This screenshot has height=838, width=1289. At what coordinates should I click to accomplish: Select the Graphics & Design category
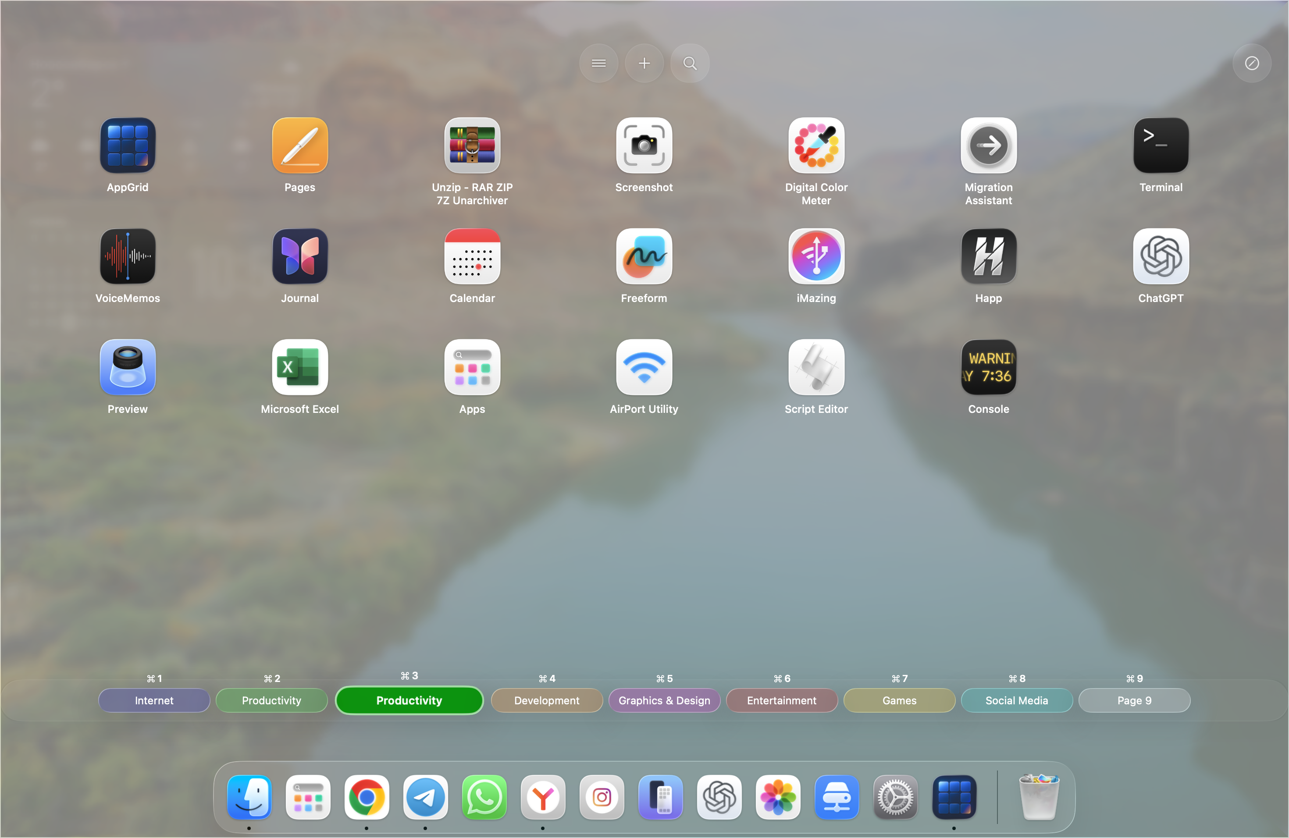coord(665,700)
